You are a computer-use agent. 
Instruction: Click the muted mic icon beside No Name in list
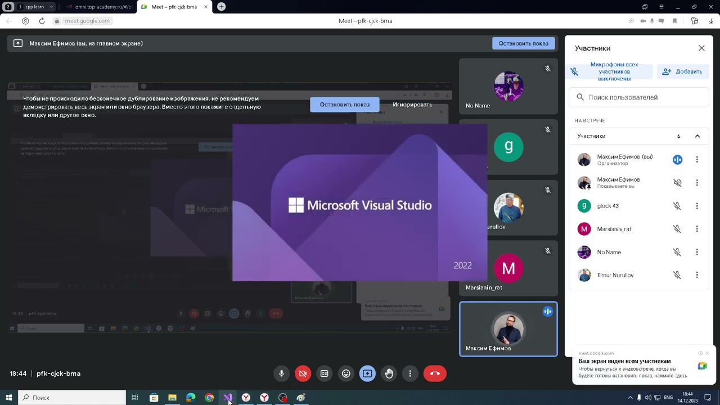click(x=677, y=252)
